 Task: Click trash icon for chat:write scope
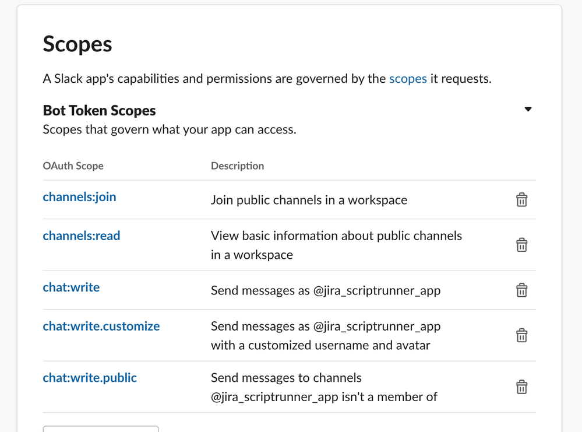521,290
